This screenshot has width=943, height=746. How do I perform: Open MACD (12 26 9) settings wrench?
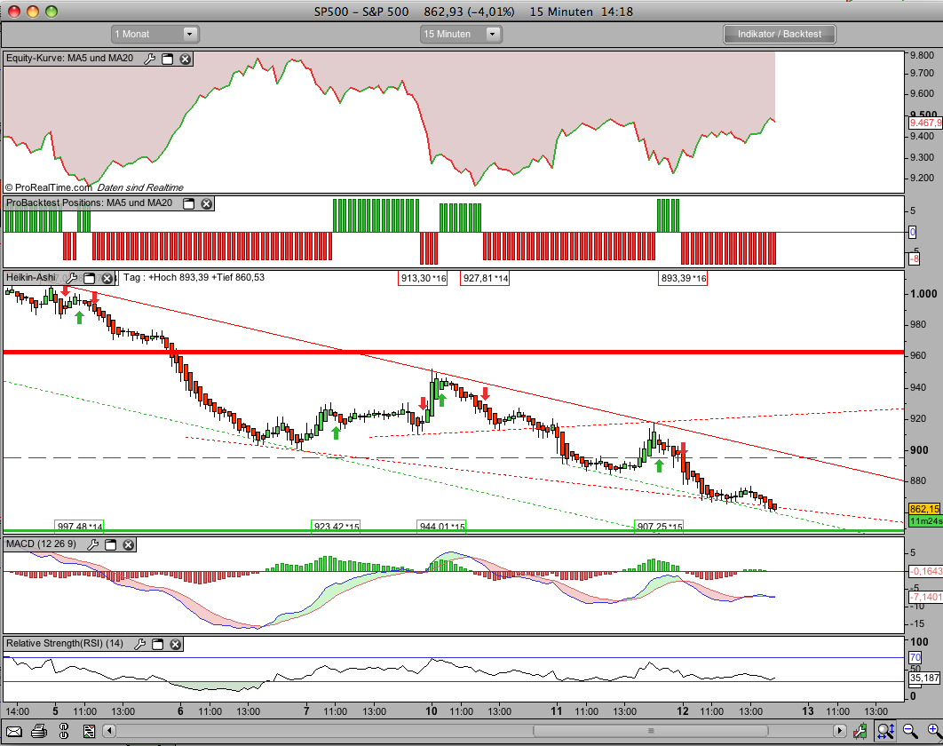93,544
